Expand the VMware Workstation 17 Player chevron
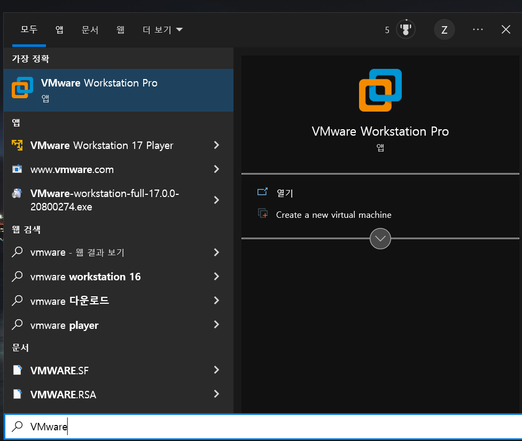Screen dimensions: 522x441 click(216, 145)
